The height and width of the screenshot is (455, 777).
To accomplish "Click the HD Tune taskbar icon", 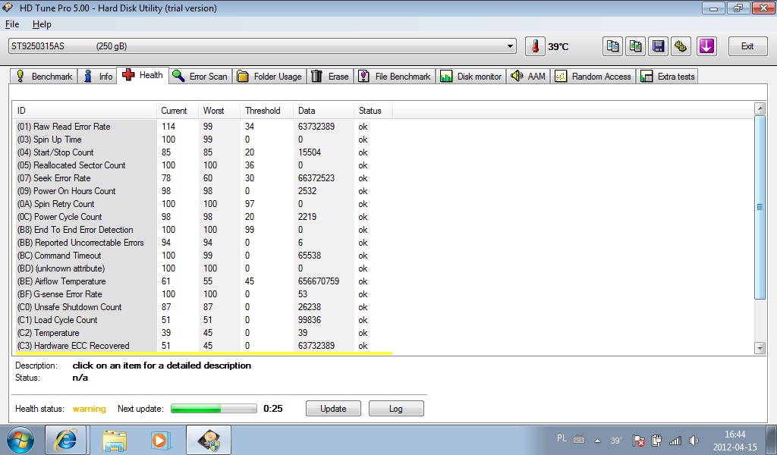I will 209,440.
